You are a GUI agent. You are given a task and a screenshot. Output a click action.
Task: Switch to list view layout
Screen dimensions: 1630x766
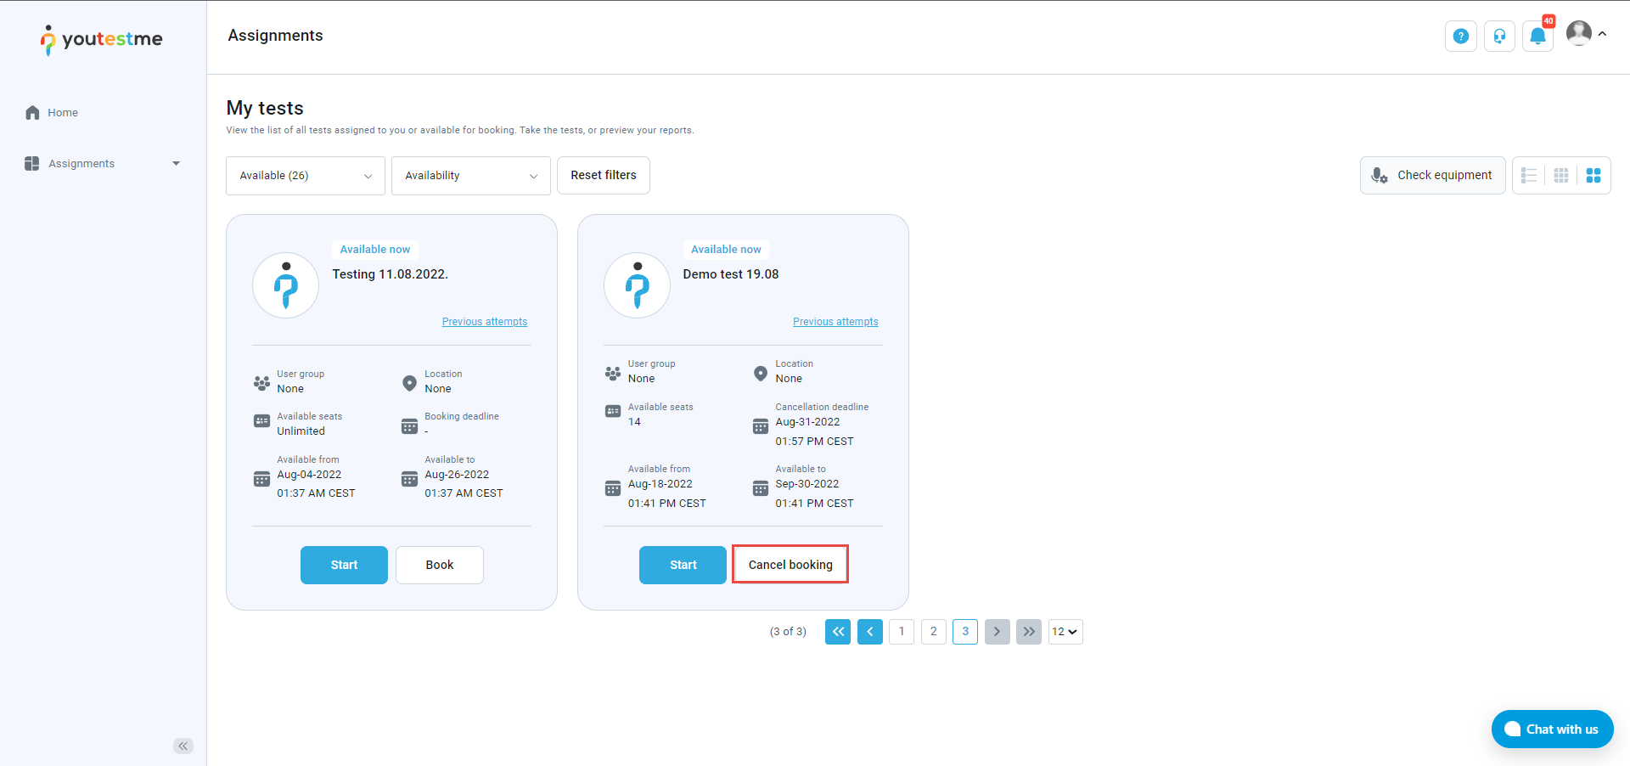point(1529,176)
